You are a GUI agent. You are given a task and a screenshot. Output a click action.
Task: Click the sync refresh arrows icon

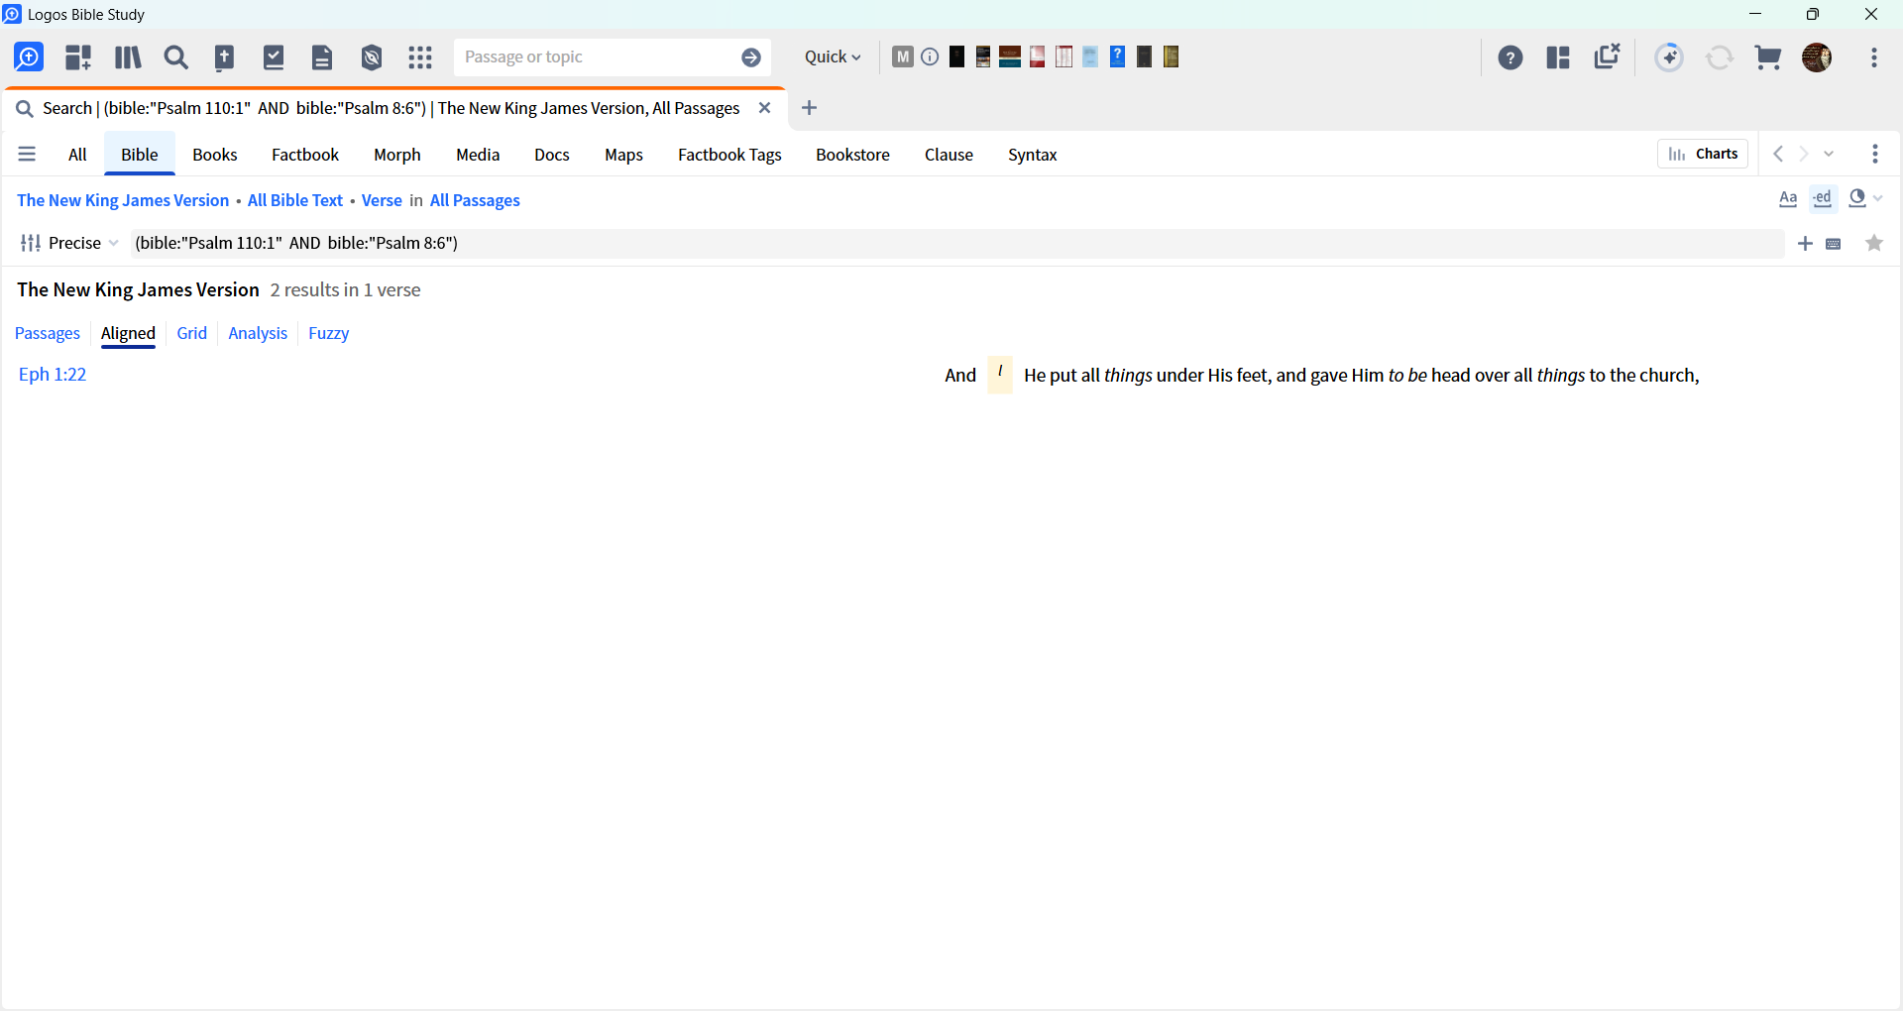pyautogui.click(x=1720, y=57)
